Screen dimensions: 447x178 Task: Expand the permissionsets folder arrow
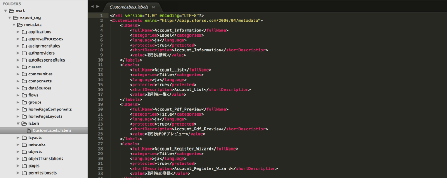(x=18, y=173)
